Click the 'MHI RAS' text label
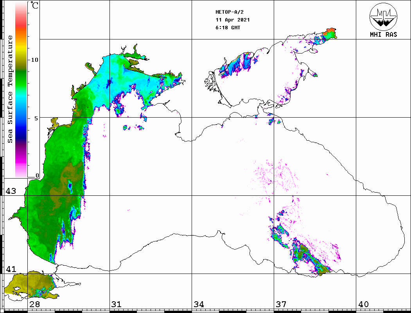The height and width of the screenshot is (313, 411). click(x=383, y=34)
